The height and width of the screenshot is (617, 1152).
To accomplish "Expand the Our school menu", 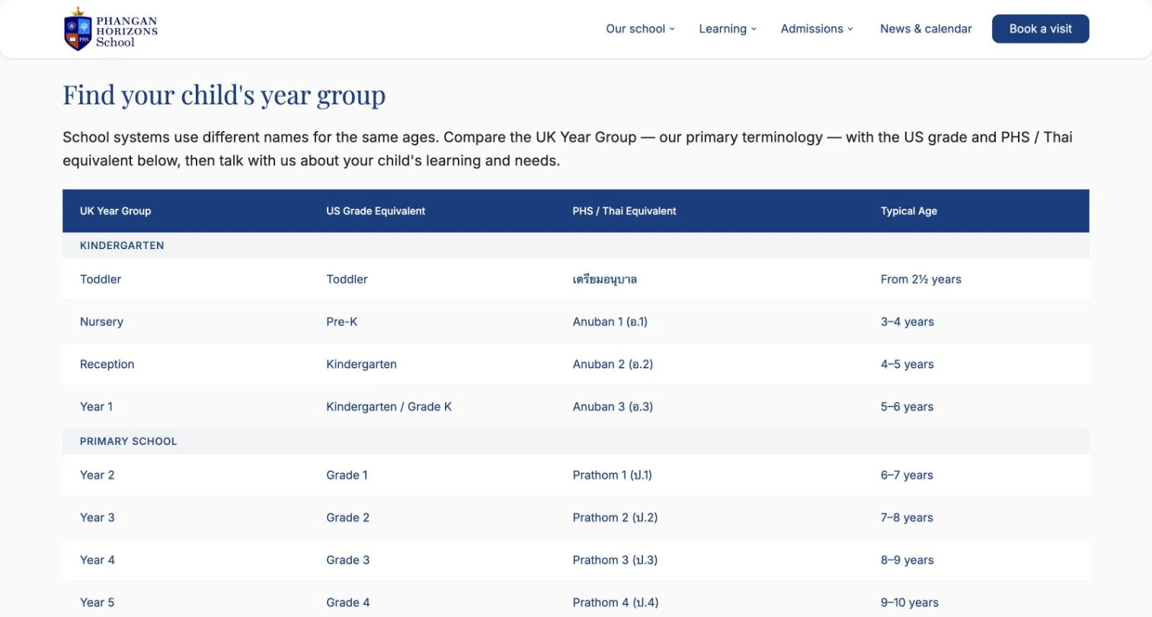I will [x=641, y=29].
